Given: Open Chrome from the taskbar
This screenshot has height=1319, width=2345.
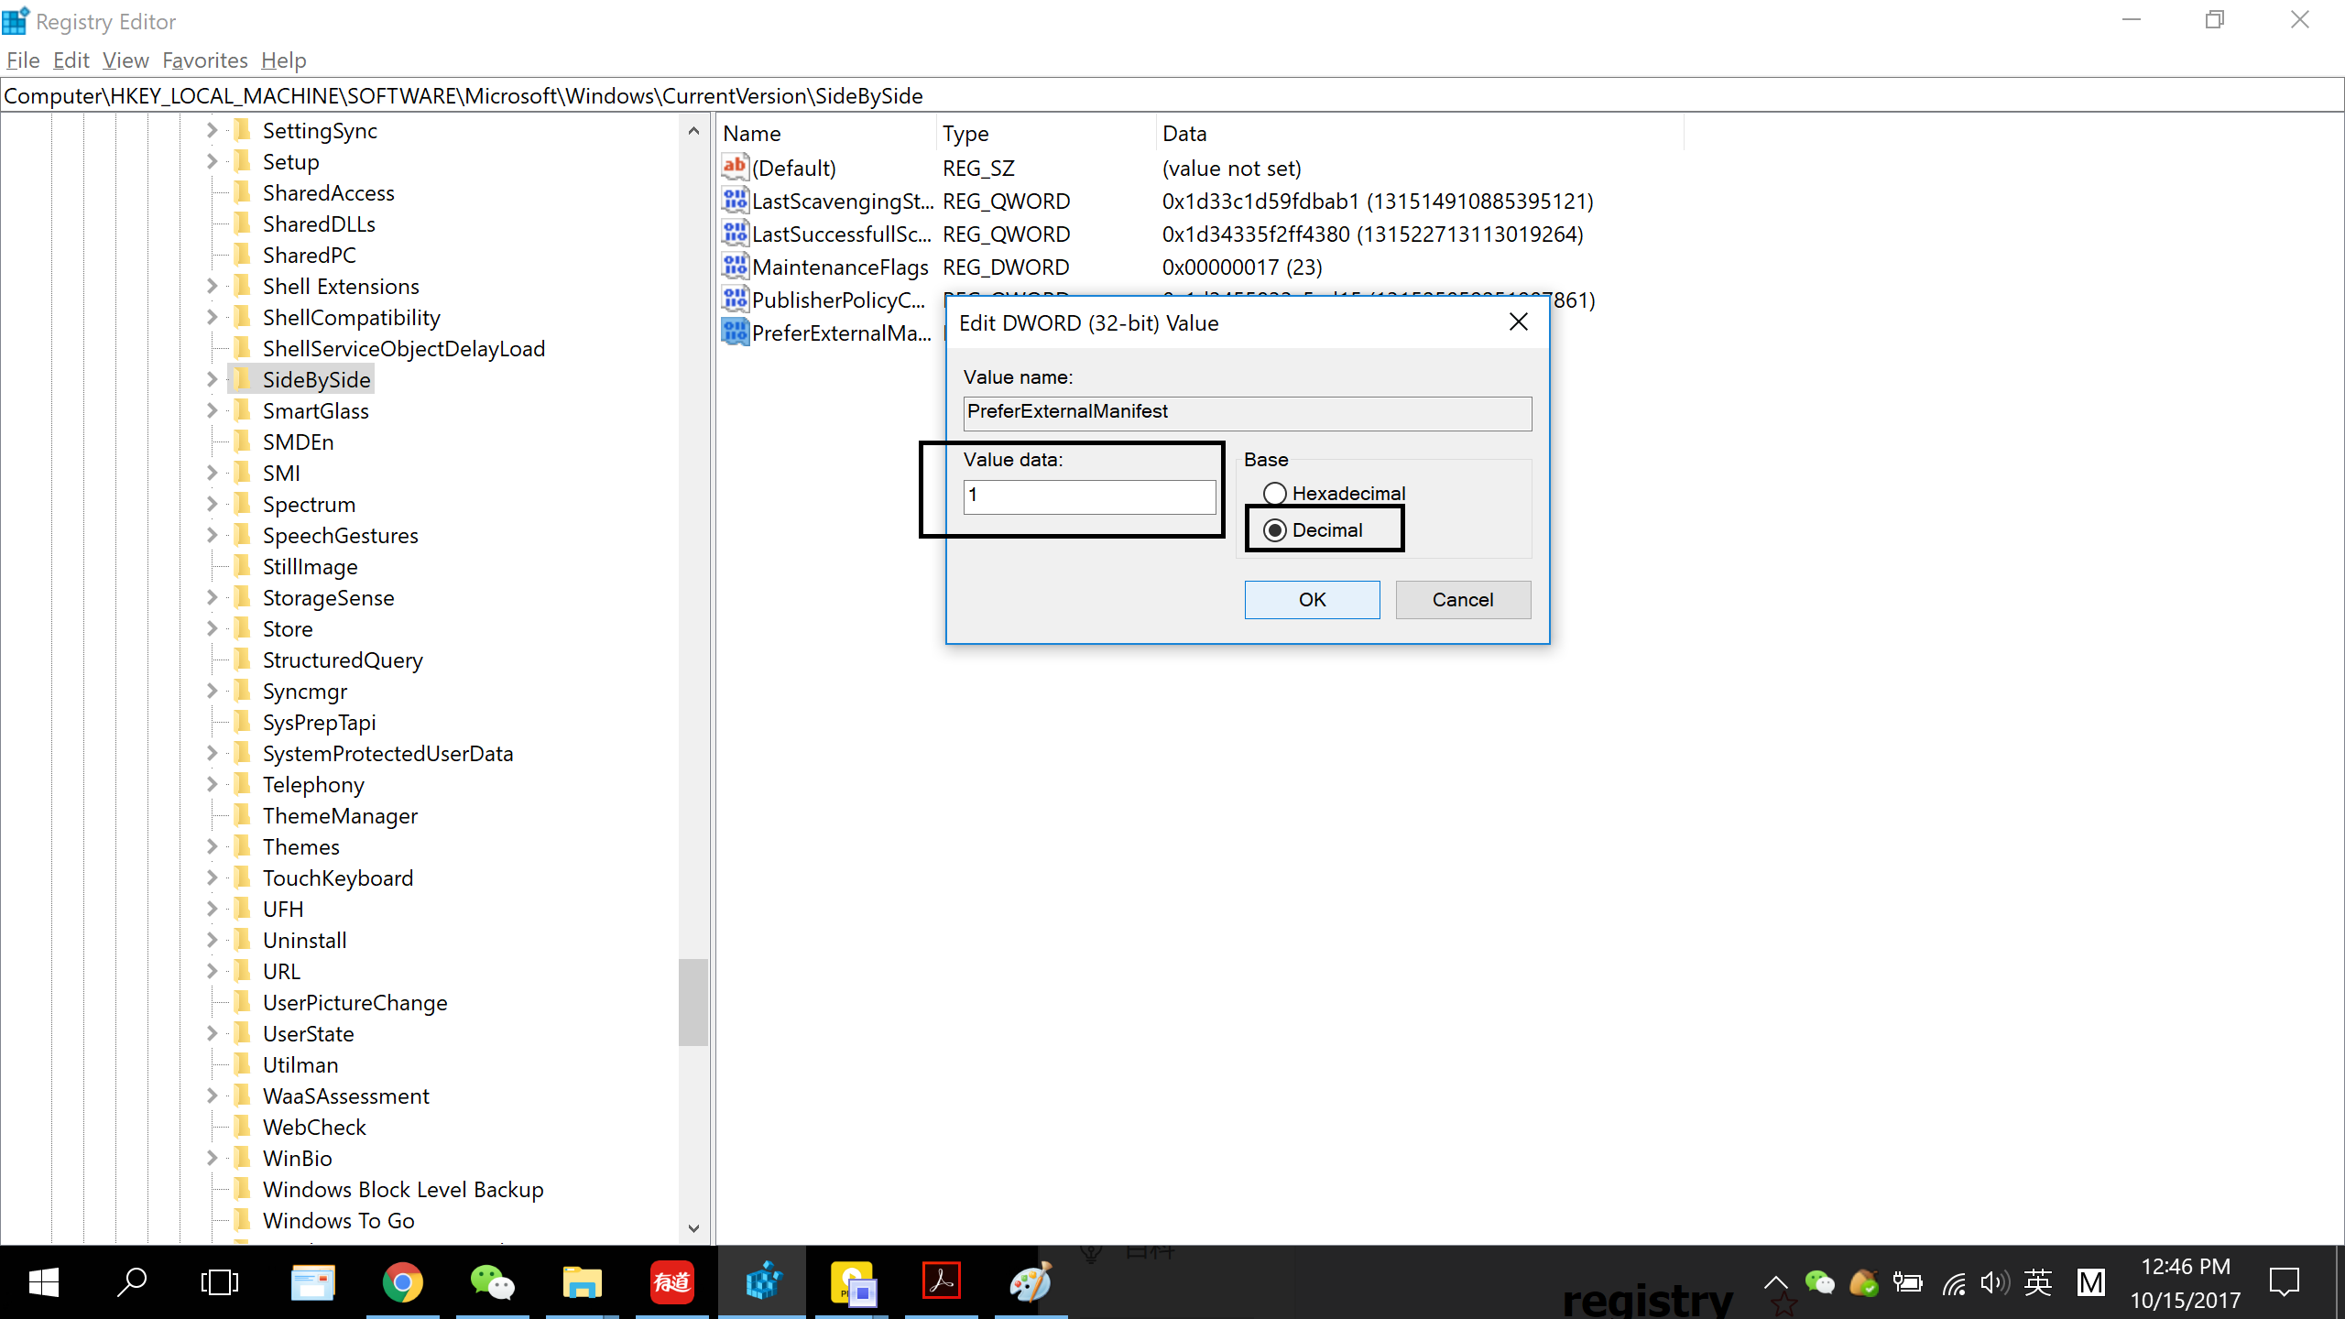Looking at the screenshot, I should tap(402, 1282).
